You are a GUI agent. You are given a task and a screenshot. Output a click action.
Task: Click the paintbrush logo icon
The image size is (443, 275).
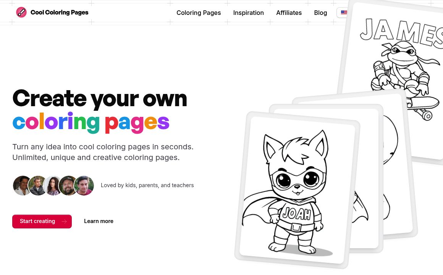21,12
